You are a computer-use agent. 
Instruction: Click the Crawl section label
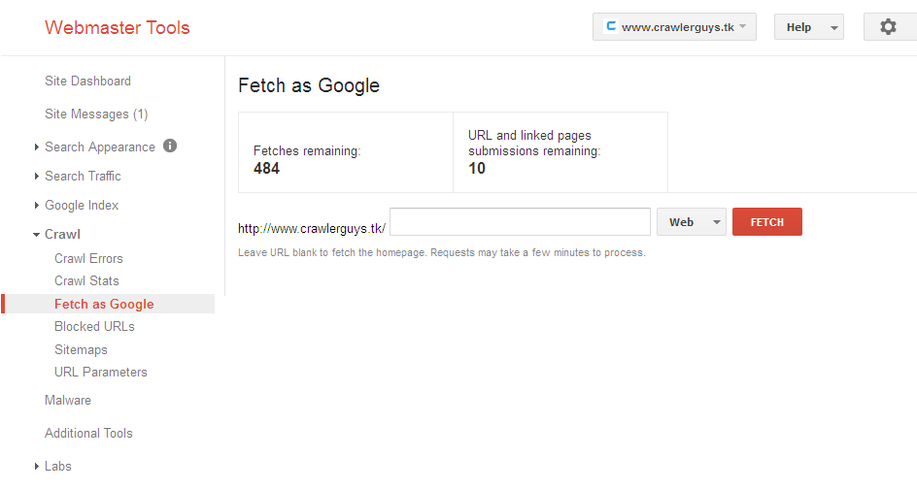coord(62,234)
